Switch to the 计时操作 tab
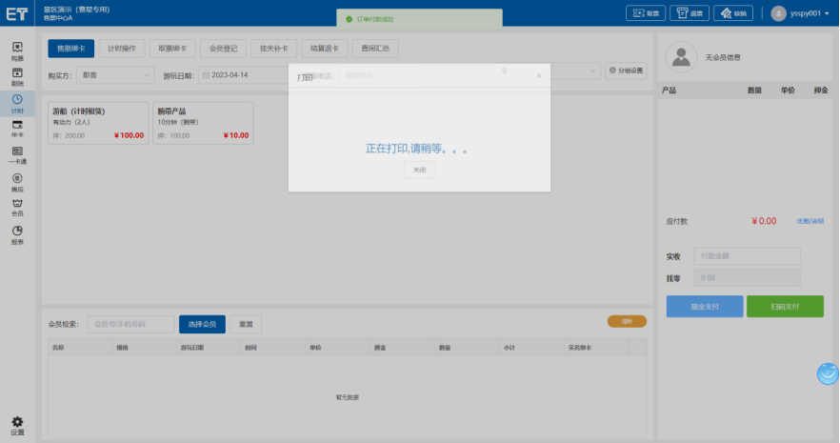This screenshot has width=840, height=443. (124, 49)
